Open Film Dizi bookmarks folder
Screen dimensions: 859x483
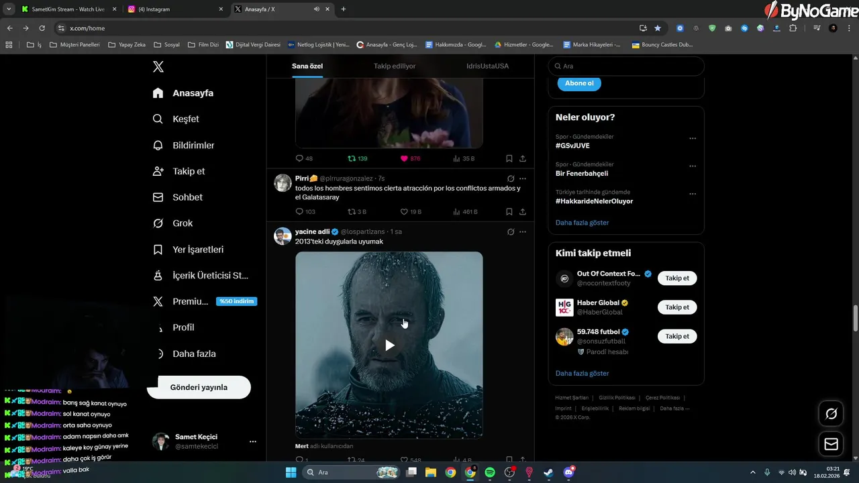tap(204, 45)
